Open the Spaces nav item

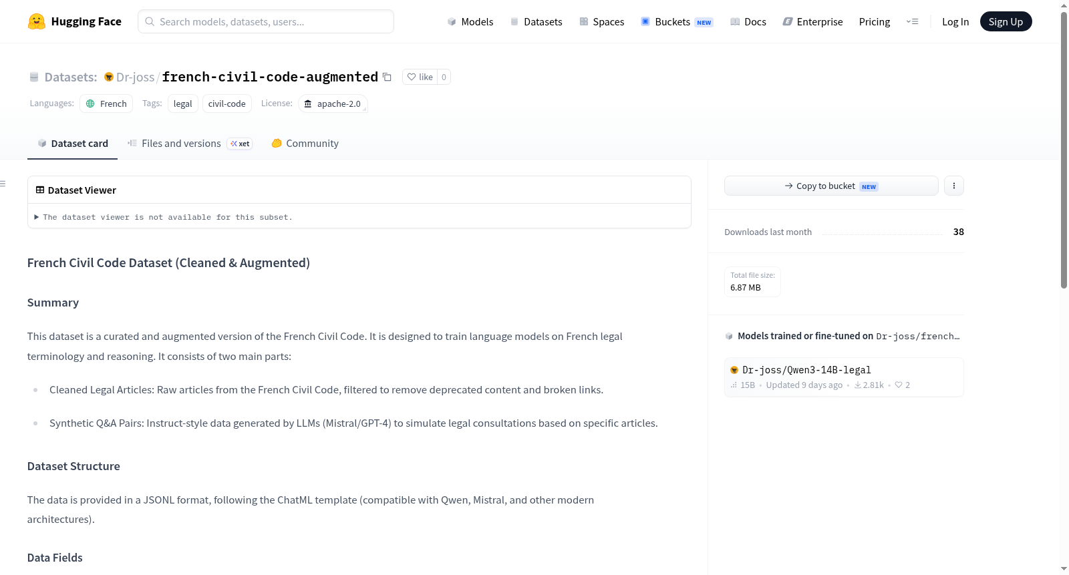coord(602,21)
